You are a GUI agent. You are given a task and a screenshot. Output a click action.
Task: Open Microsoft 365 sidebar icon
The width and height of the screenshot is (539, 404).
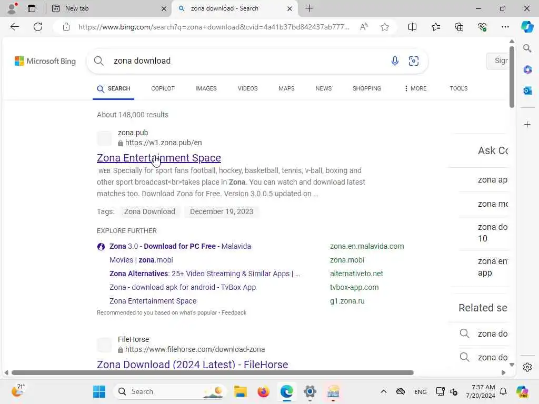(x=527, y=70)
